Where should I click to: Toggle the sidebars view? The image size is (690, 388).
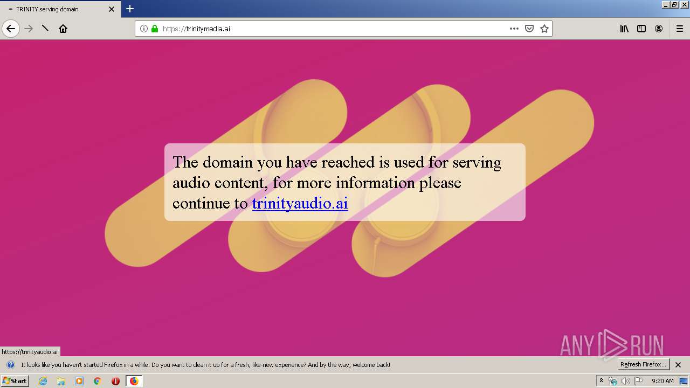(641, 29)
